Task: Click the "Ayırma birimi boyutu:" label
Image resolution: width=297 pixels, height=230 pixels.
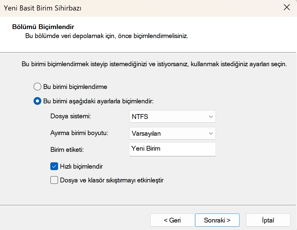Action: pos(79,133)
